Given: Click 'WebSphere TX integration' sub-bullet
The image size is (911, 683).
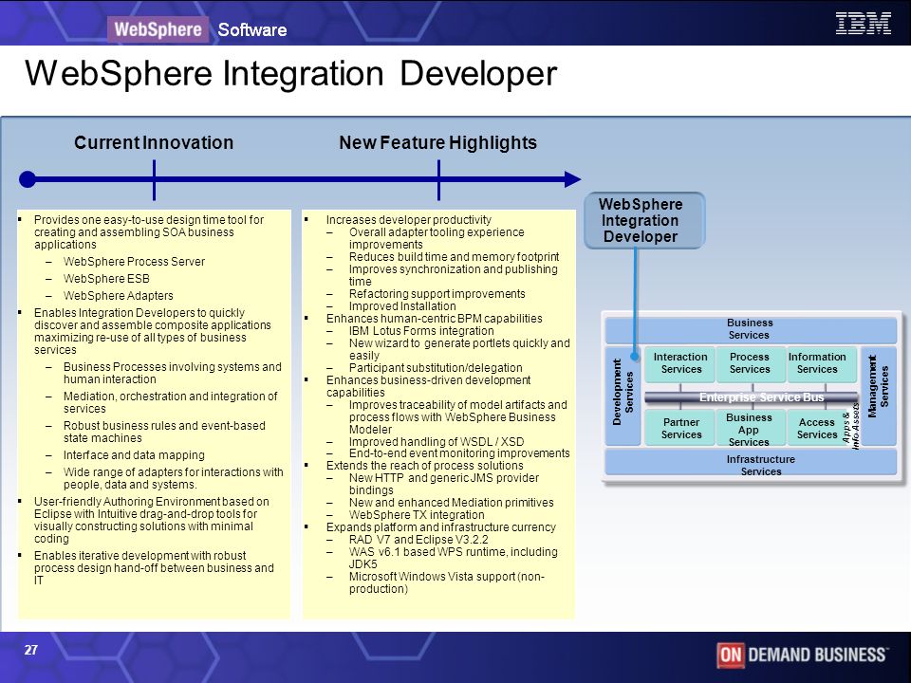Looking at the screenshot, I should click(x=417, y=514).
